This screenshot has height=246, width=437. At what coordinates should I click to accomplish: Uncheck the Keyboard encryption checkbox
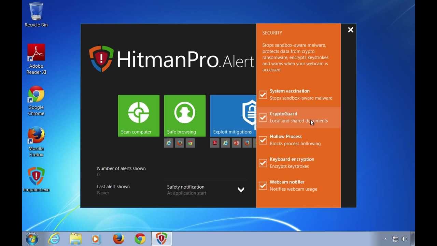pos(263,163)
